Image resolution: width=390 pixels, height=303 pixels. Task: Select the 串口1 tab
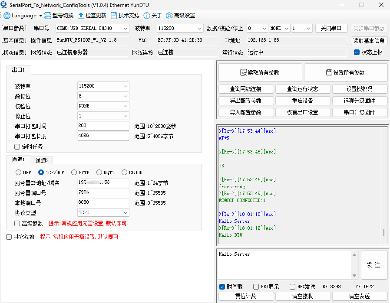18,70
